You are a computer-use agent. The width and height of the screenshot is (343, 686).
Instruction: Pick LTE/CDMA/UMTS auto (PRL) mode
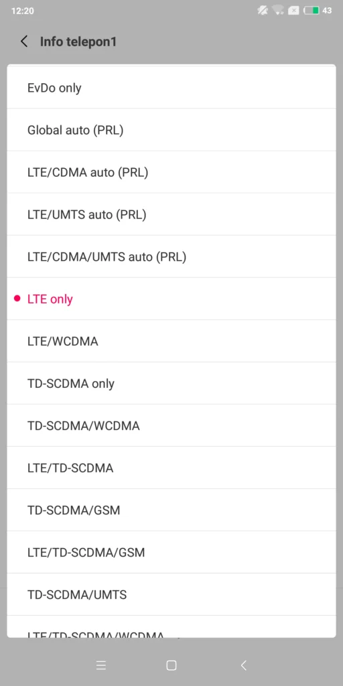pos(171,257)
